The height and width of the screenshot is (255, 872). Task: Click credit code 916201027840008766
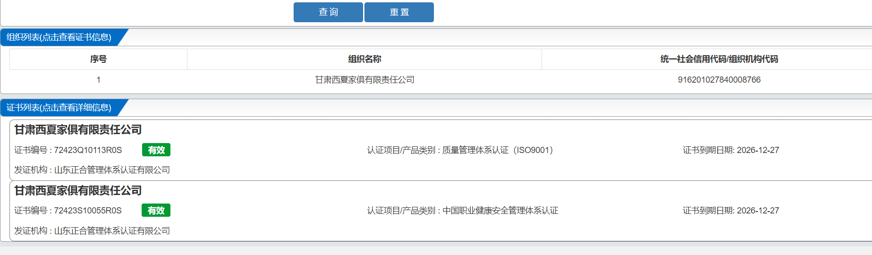point(719,80)
